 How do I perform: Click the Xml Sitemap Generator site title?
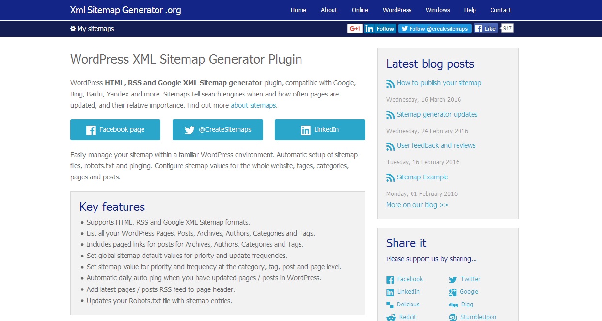click(x=125, y=10)
